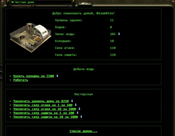The image size is (175, 136).
Task: Click the Колодцев: label
Action: [63, 41]
